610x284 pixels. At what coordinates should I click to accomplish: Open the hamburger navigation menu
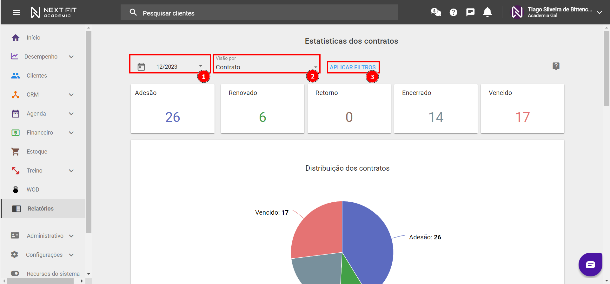[x=17, y=12]
